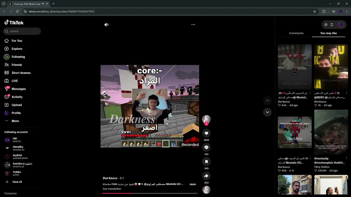
Task: Open the For You feed
Action: tap(17, 41)
